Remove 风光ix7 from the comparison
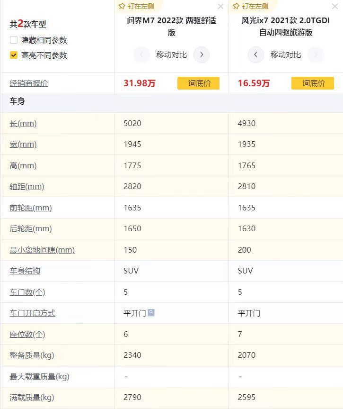 (x=334, y=6)
